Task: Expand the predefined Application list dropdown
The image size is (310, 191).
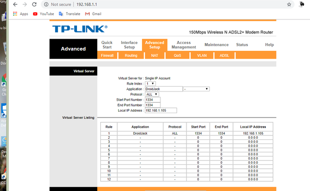Action: coord(196,89)
